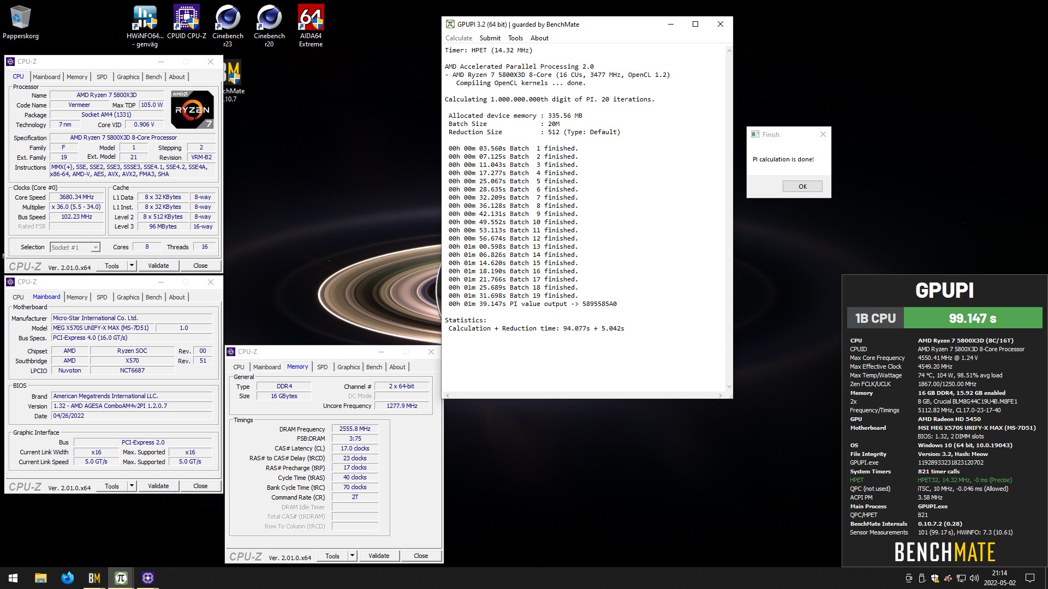Select the CPU tab in the Memory window
1048x589 pixels.
pos(239,367)
